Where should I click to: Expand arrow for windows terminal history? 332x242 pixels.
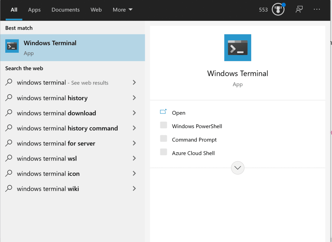134,98
